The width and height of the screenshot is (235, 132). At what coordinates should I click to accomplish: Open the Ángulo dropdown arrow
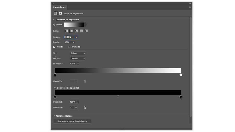click(x=76, y=37)
